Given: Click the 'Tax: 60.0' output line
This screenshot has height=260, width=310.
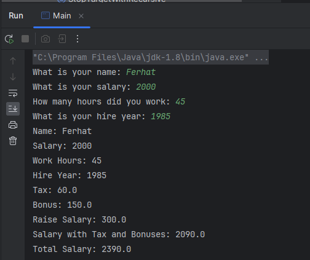Looking at the screenshot, I should [x=55, y=190].
